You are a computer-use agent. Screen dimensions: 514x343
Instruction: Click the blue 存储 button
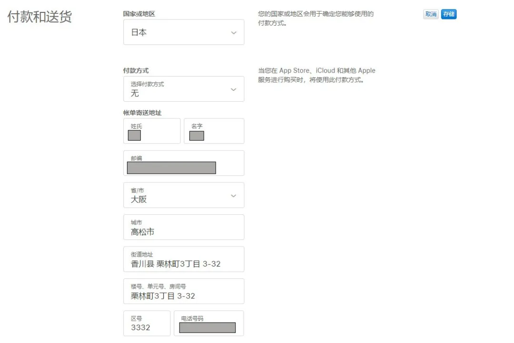click(x=448, y=14)
